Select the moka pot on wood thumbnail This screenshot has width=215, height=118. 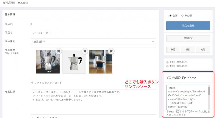point(48,62)
